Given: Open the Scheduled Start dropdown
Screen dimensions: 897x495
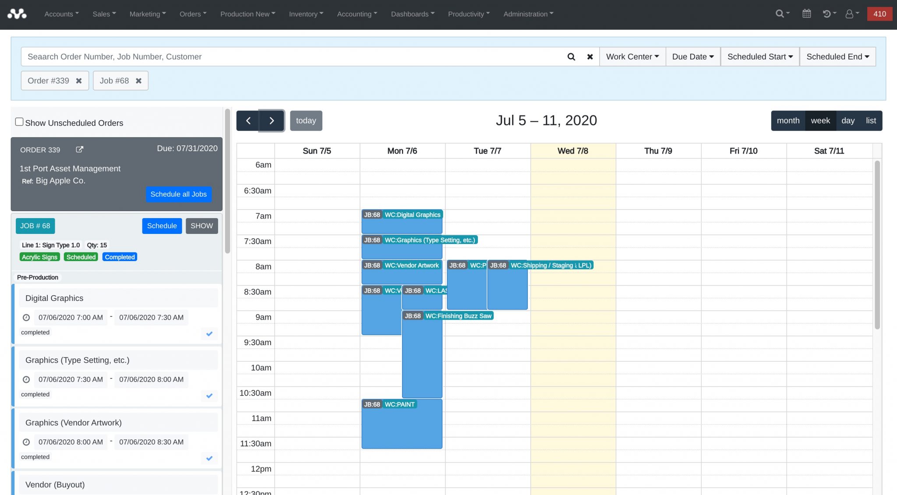Looking at the screenshot, I should [759, 57].
